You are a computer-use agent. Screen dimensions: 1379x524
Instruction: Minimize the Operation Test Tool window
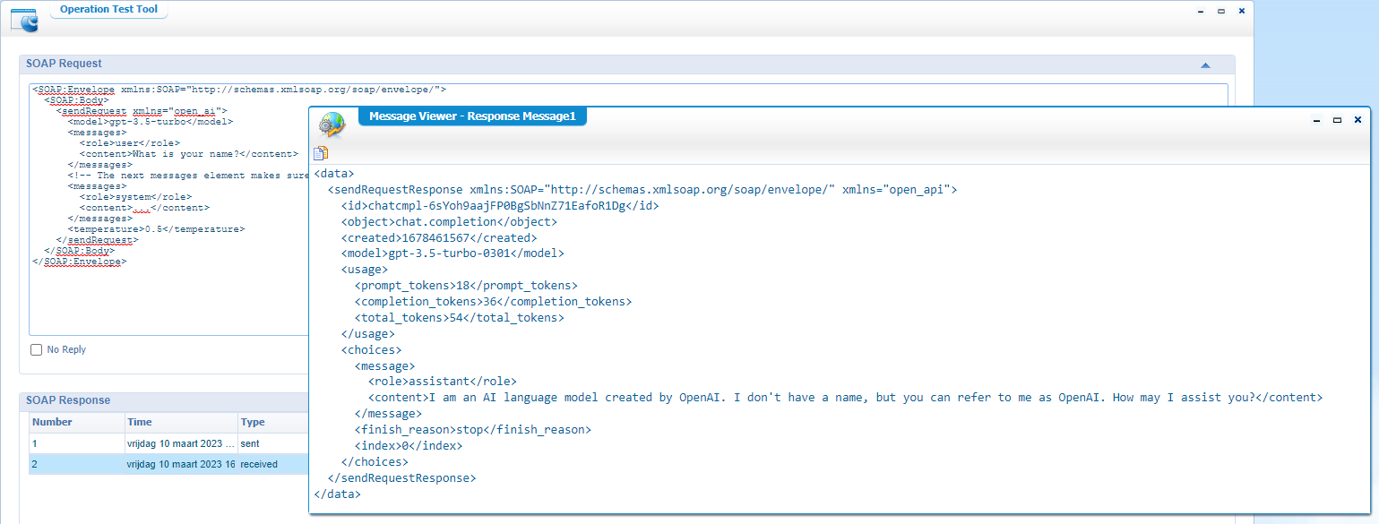coord(1201,12)
